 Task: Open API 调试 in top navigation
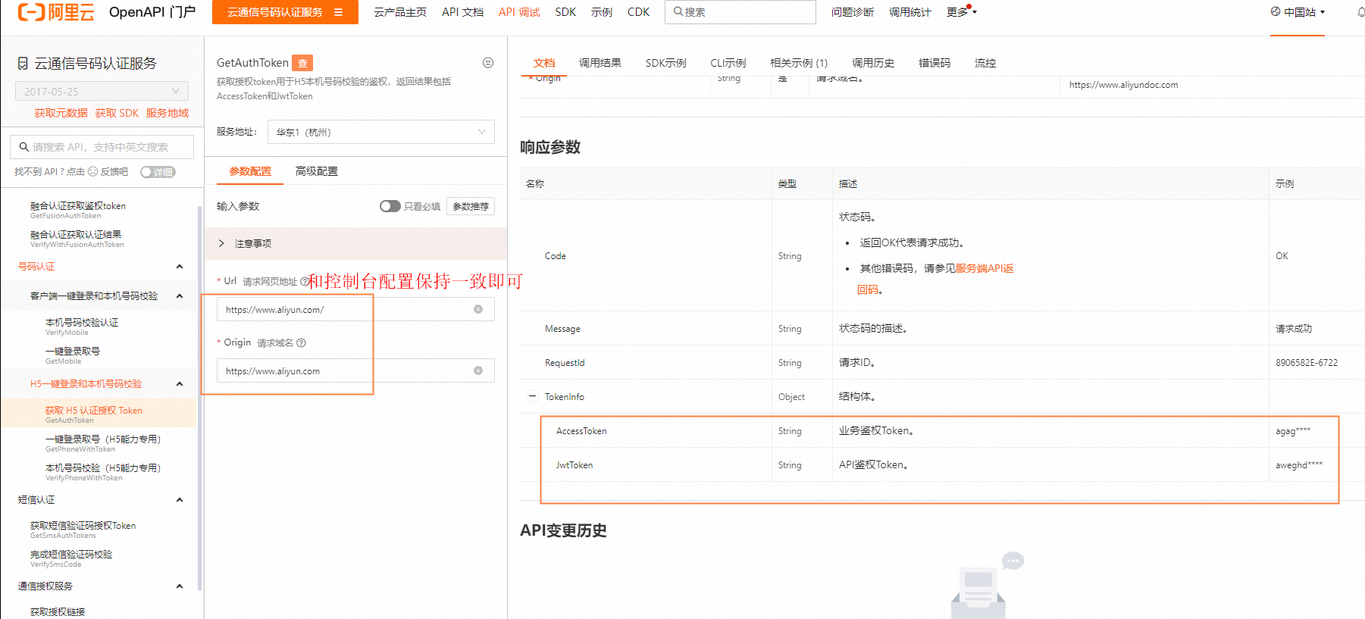click(x=519, y=12)
